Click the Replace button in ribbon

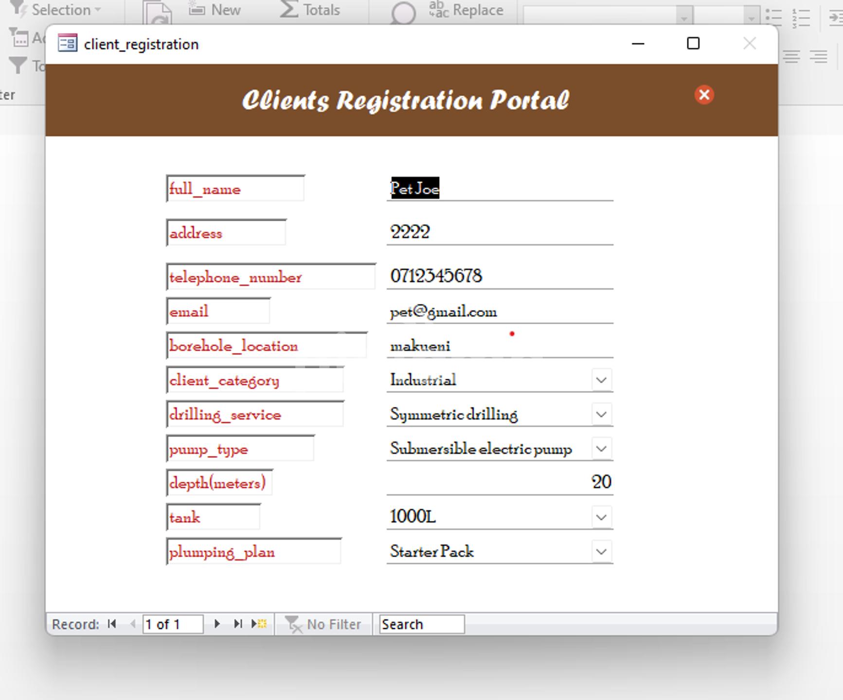click(x=466, y=10)
